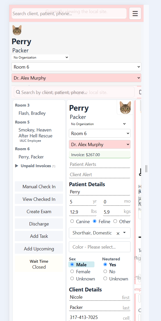Click the Invoice: $267.00 bar
The height and width of the screenshot is (321, 161).
click(x=100, y=155)
